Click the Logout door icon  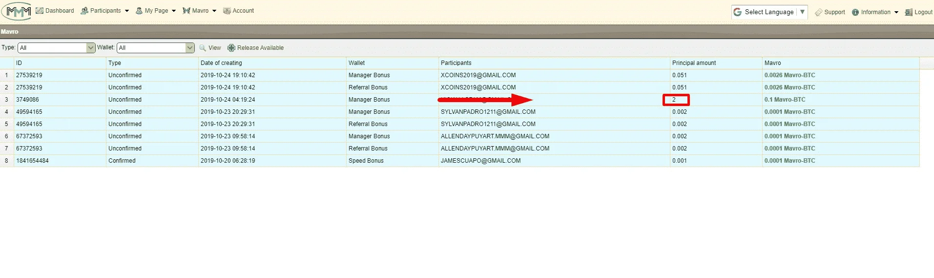click(x=909, y=12)
